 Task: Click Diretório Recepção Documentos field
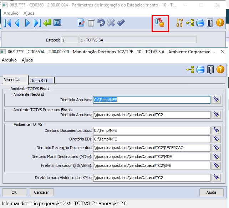[x=152, y=148]
